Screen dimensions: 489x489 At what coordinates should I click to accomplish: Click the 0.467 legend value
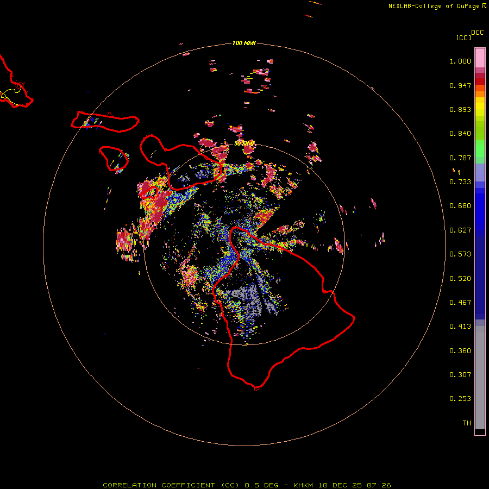click(460, 303)
